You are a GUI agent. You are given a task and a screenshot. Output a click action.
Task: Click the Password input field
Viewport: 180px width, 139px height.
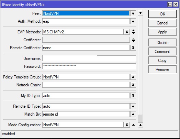click(89, 66)
